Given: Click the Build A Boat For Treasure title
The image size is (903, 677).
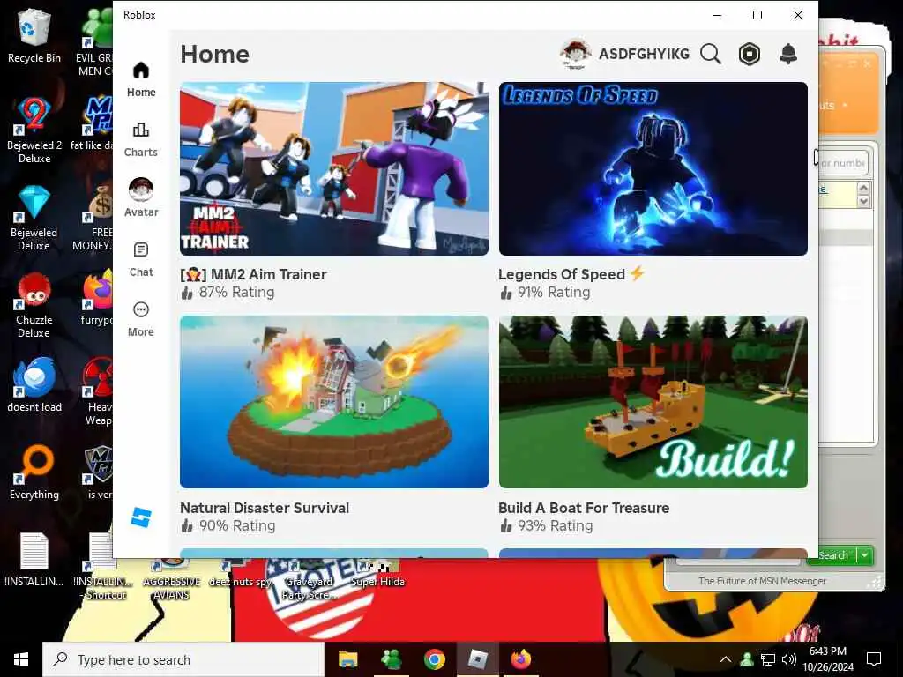Looking at the screenshot, I should 584,508.
